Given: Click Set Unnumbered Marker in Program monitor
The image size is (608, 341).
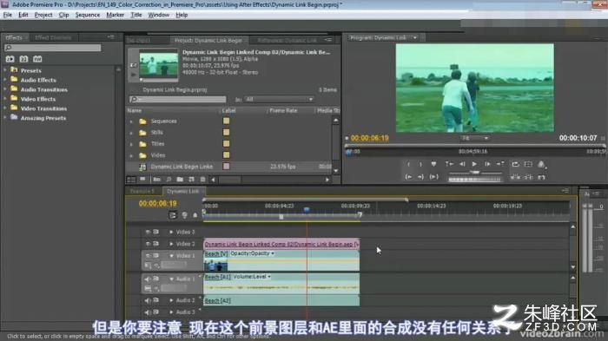Looking at the screenshot, I should click(x=433, y=164).
